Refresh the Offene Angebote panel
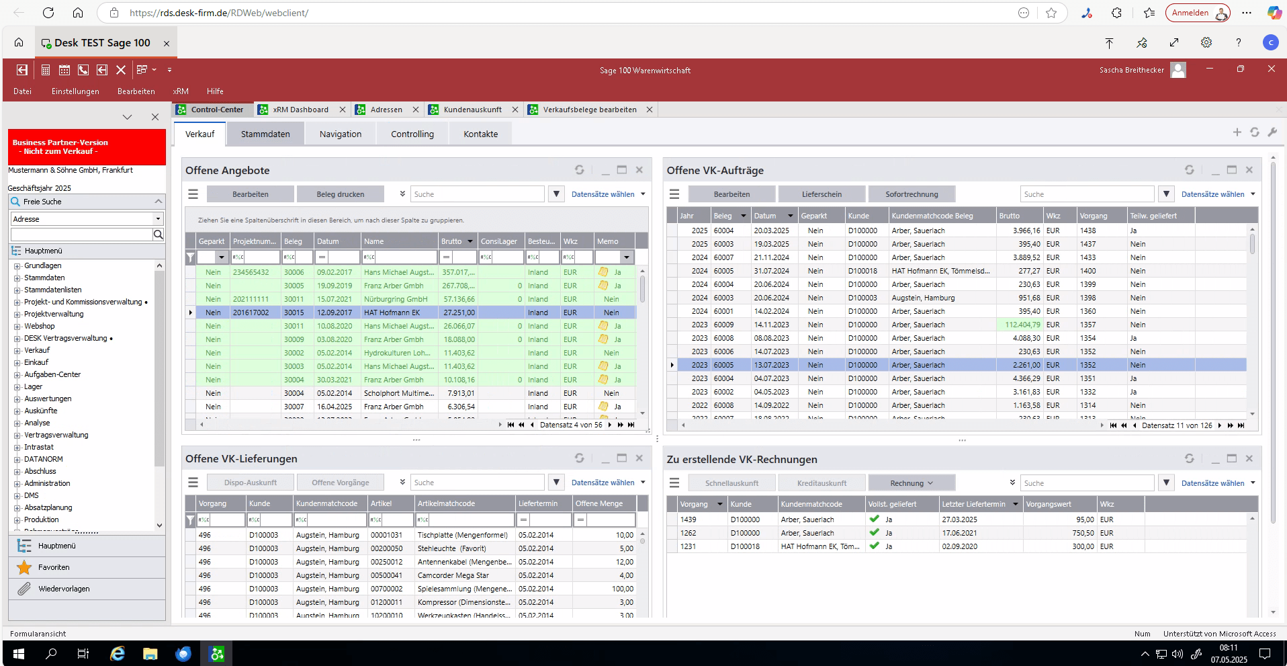 click(579, 170)
